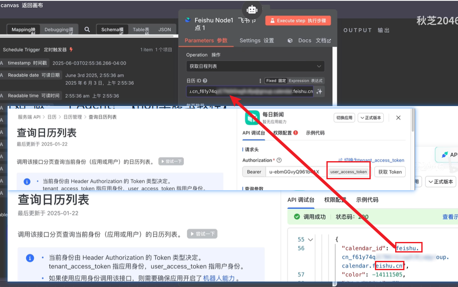Click breadcrumb 日历
The image size is (458, 287).
[x=52, y=117]
